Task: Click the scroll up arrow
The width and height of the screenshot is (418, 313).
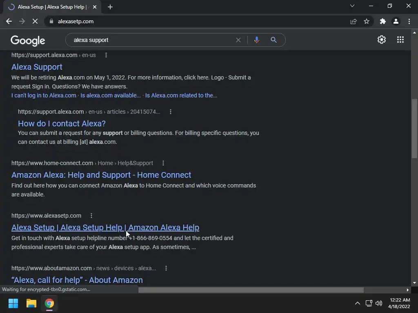Action: click(x=414, y=33)
